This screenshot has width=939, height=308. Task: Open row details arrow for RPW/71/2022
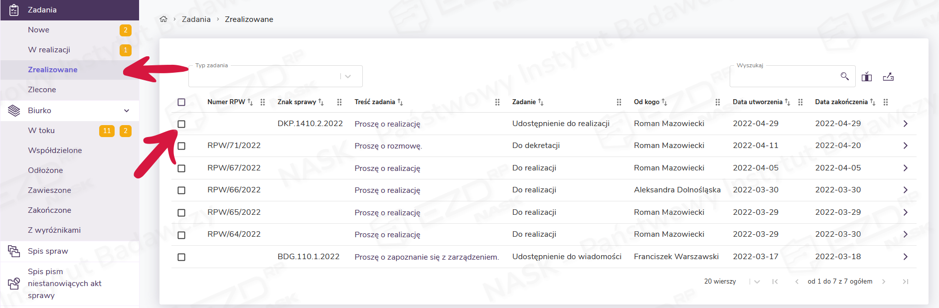tap(905, 146)
